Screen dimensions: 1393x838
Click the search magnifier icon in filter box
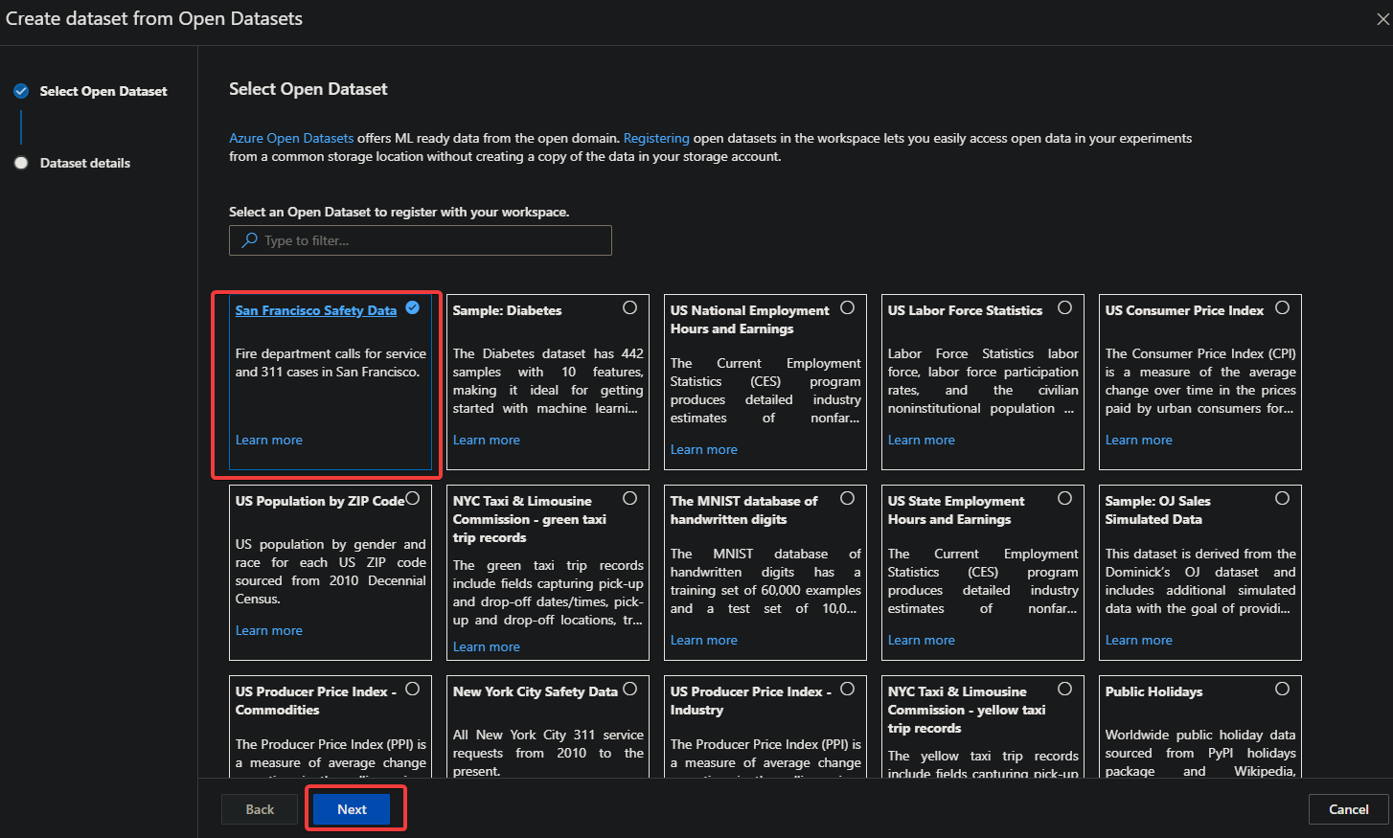tap(249, 240)
